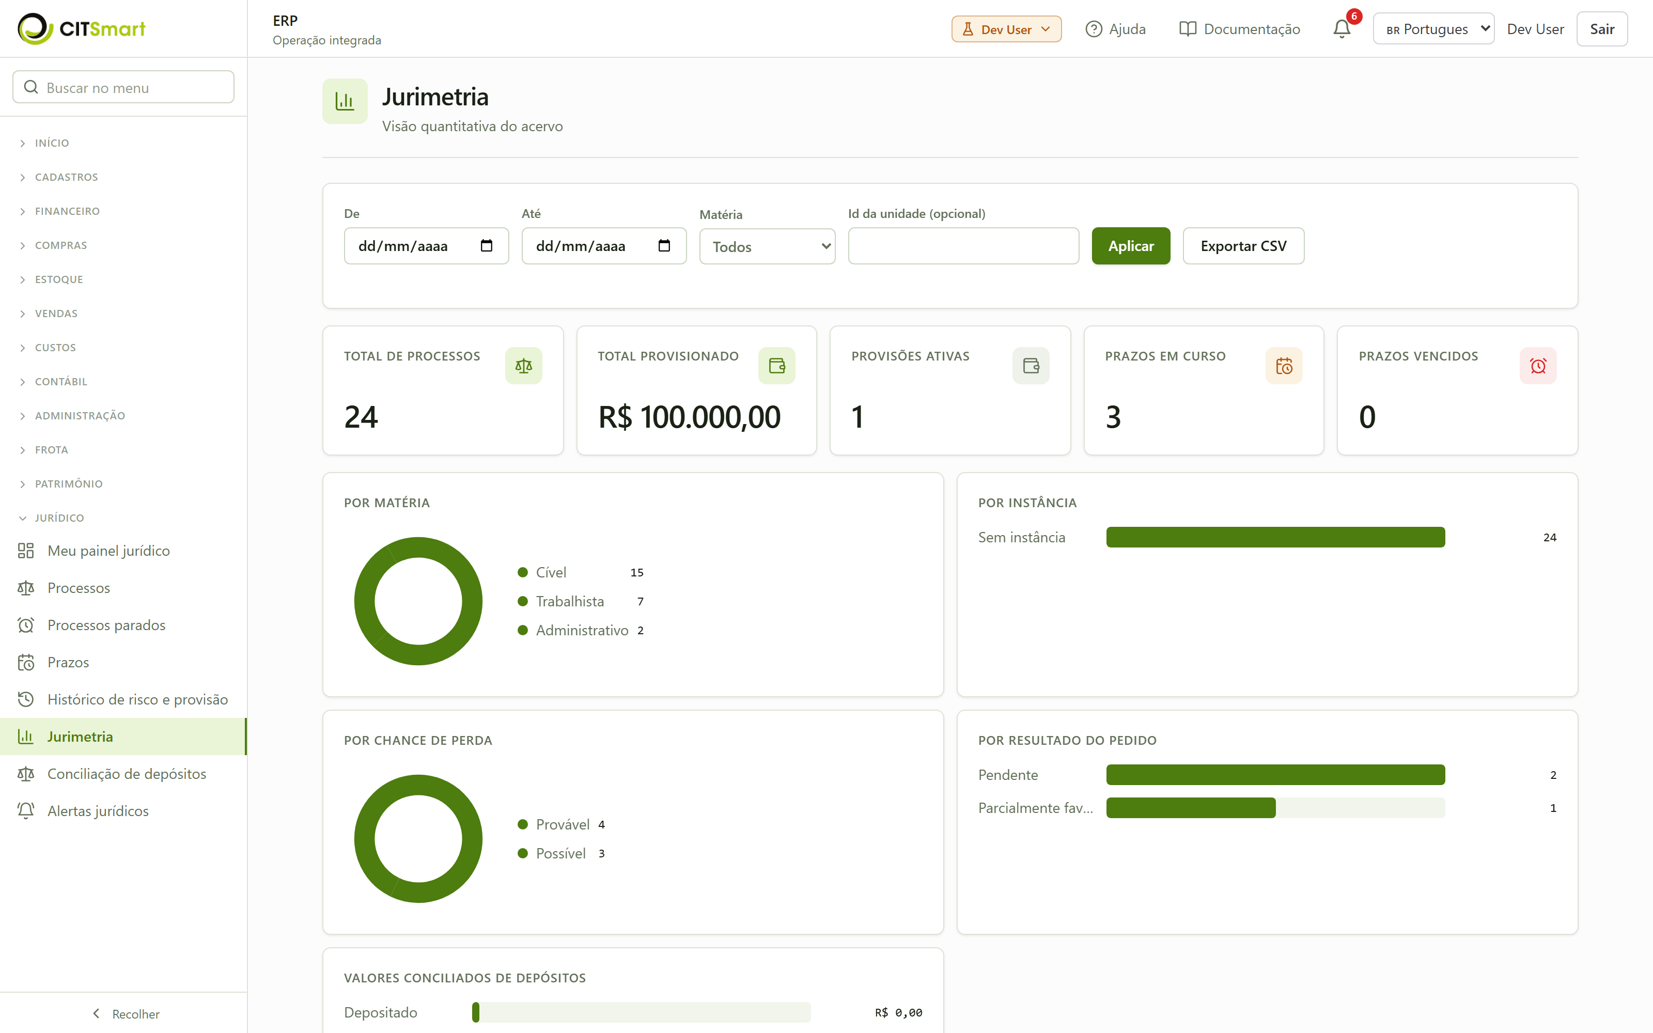
Task: Open Meu painel jurídico menu item
Action: pyautogui.click(x=123, y=551)
